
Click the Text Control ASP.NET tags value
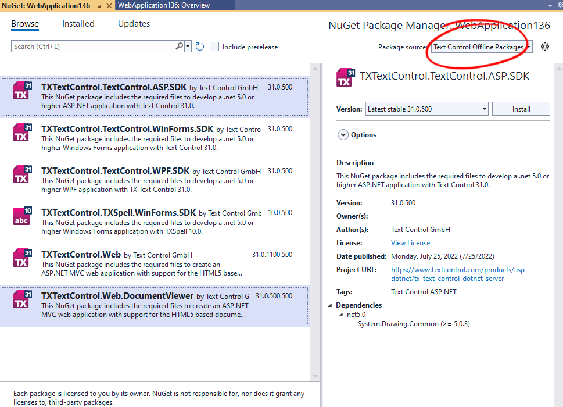(x=424, y=292)
